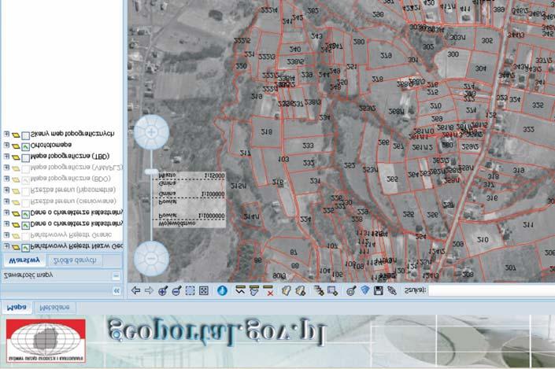
Task: Go forward to next map view arrow
Action: tap(149, 291)
